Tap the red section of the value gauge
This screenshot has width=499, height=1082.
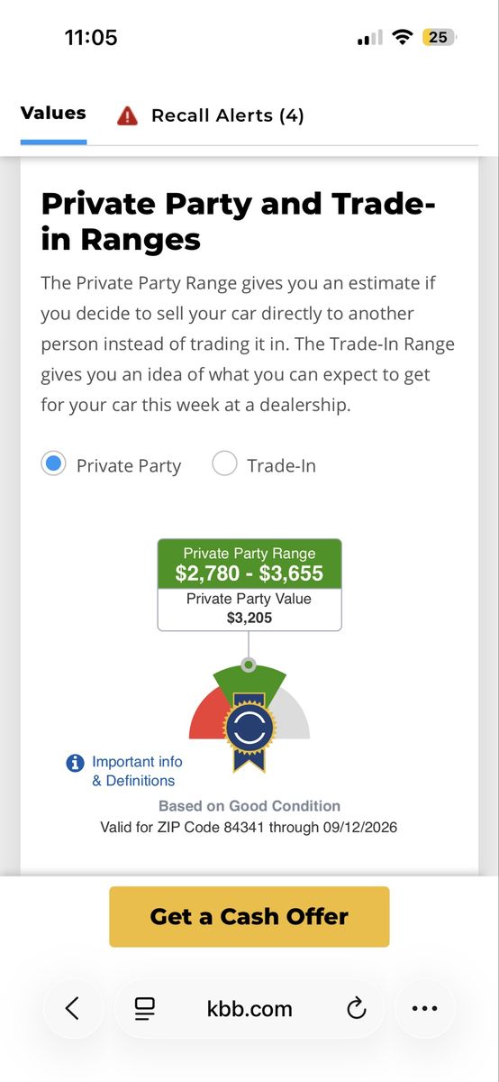(x=204, y=714)
